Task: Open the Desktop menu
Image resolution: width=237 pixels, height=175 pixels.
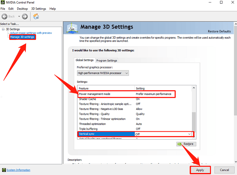Action: (23, 9)
